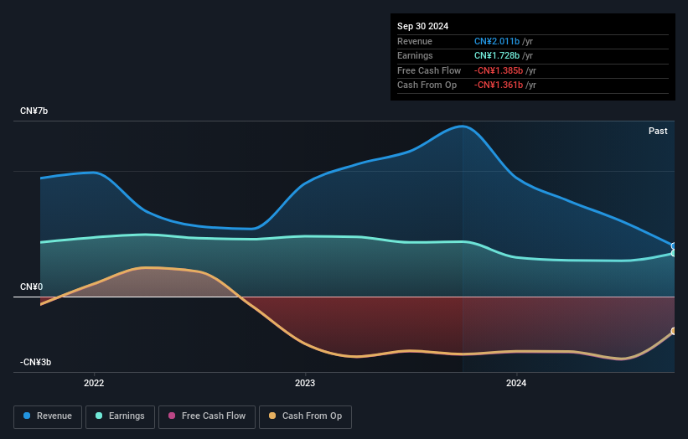Screen dimensions: 688x439
Task: Click the Cash From Op tooltip row label
Action: pyautogui.click(x=427, y=85)
